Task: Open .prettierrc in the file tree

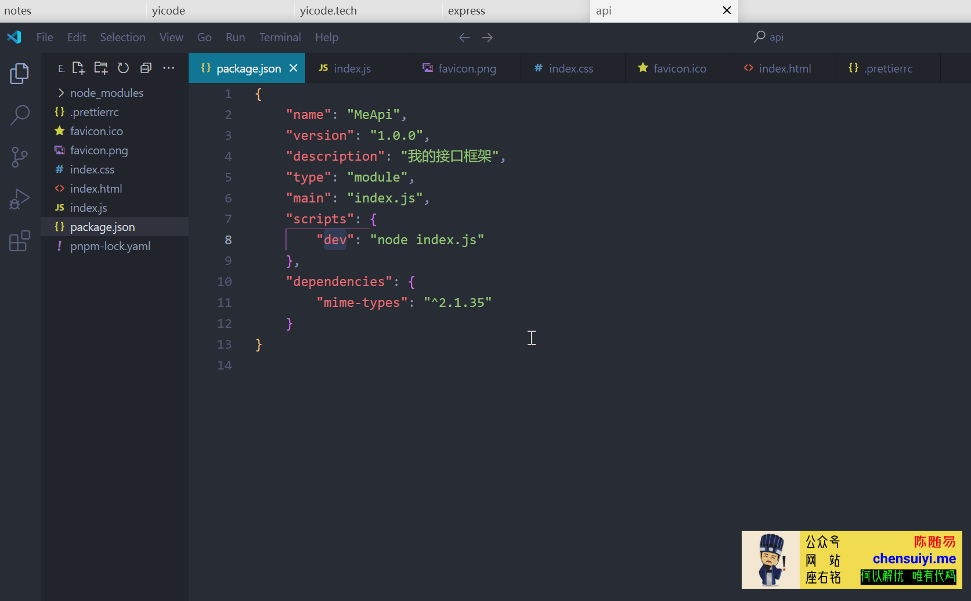Action: pos(114,112)
